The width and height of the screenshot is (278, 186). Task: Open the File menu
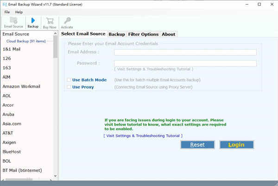[7, 12]
